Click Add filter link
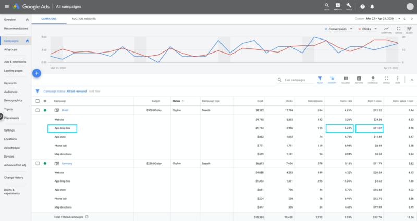This screenshot has width=417, height=221. coord(95,92)
